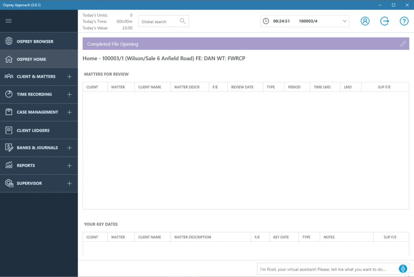The width and height of the screenshot is (414, 277).
Task: Expand the Time Recording submenu
Action: click(70, 94)
